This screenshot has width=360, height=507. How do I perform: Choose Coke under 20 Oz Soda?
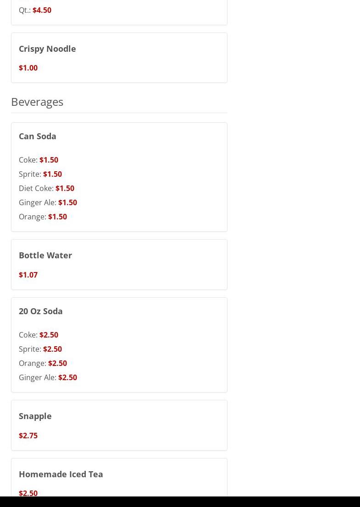pyautogui.click(x=39, y=335)
